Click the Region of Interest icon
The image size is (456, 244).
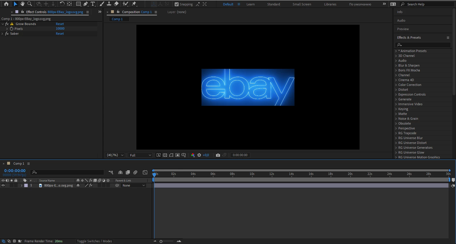coord(177,155)
